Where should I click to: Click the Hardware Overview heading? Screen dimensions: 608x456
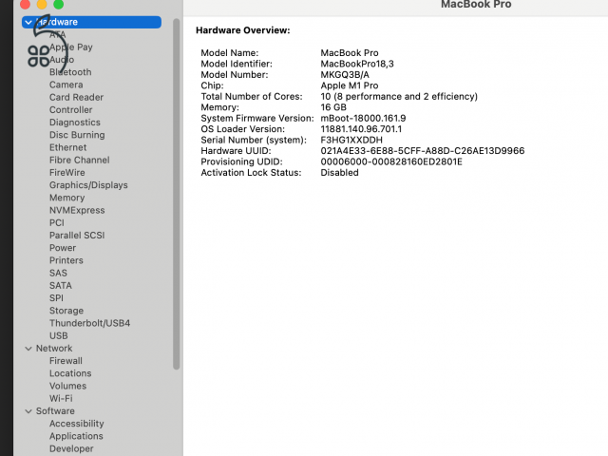[x=243, y=30]
